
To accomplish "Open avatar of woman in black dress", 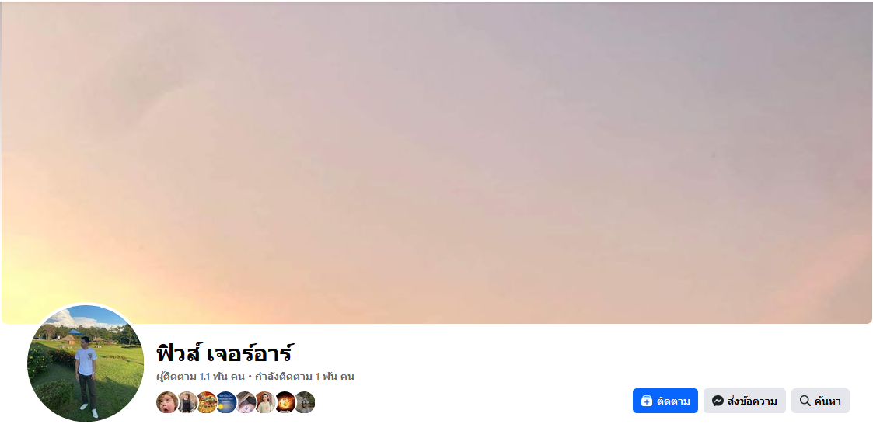I will [187, 402].
